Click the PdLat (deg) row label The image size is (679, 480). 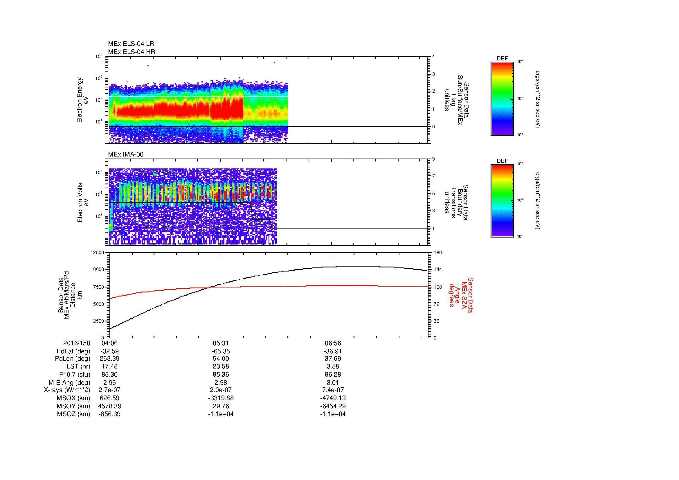pos(73,351)
